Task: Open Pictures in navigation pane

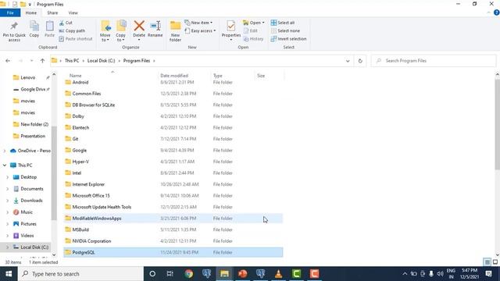Action: coord(28,224)
